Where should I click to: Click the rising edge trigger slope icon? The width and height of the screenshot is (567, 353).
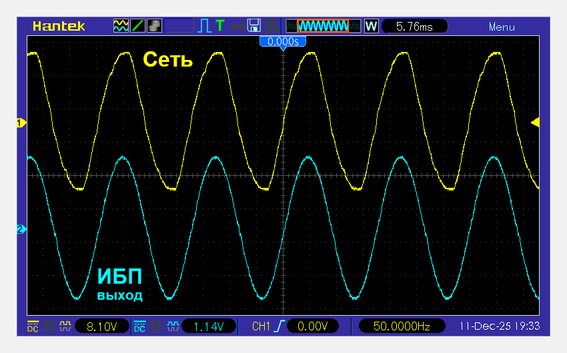point(279,326)
